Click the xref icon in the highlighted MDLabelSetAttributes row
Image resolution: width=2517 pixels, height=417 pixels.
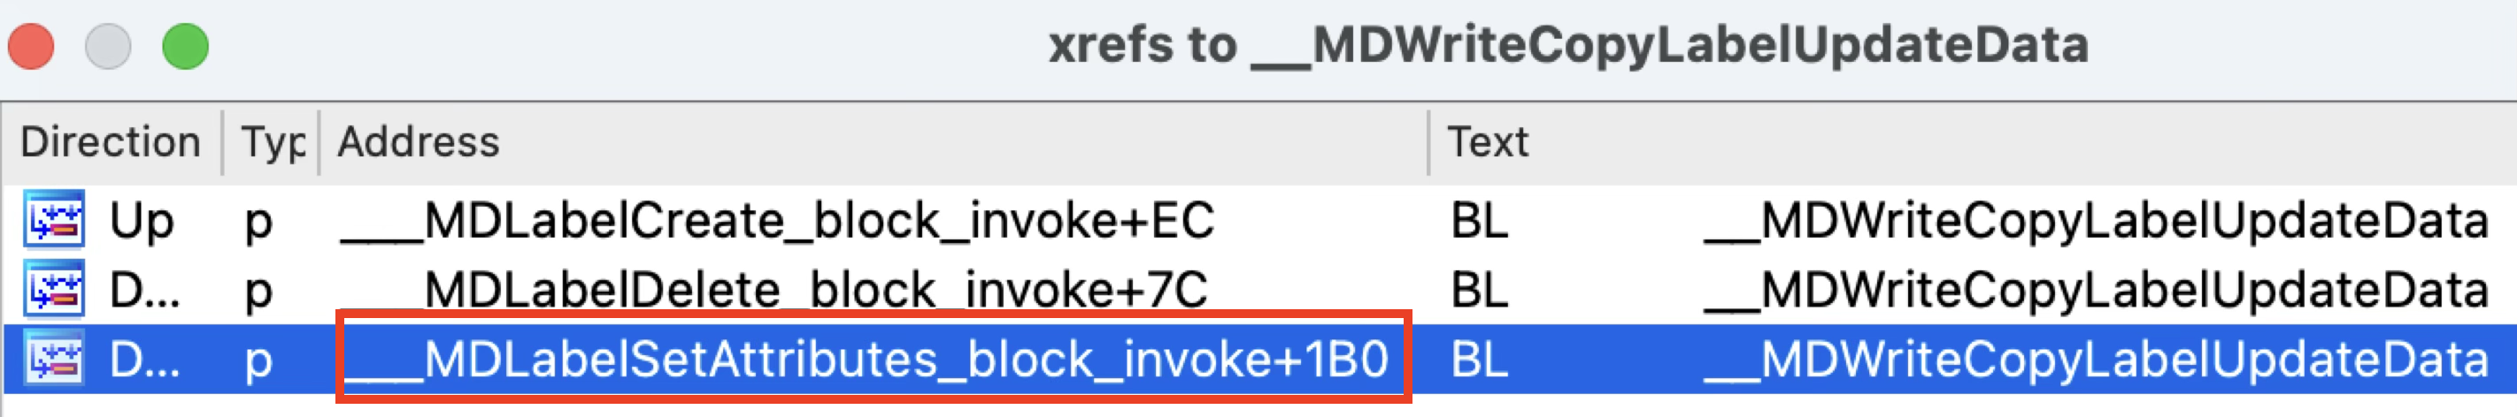(x=54, y=359)
